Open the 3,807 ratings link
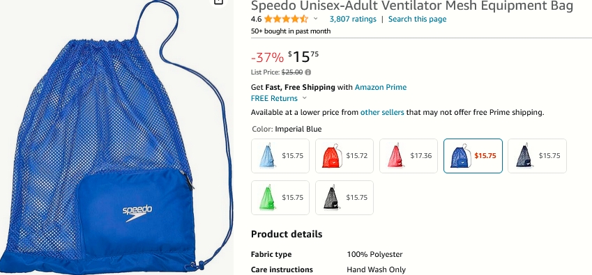The height and width of the screenshot is (275, 592). (353, 19)
